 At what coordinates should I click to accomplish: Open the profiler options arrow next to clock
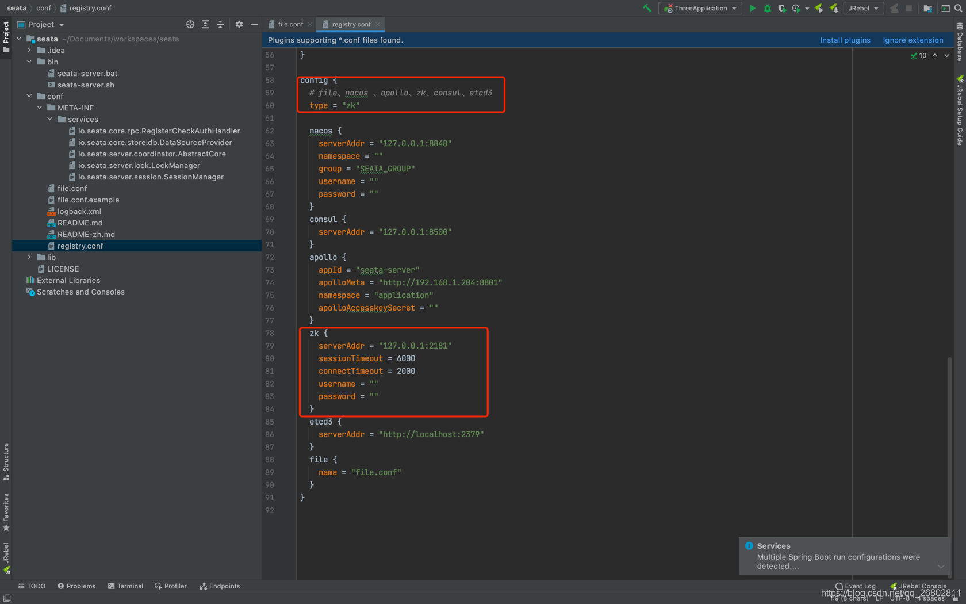pos(807,9)
